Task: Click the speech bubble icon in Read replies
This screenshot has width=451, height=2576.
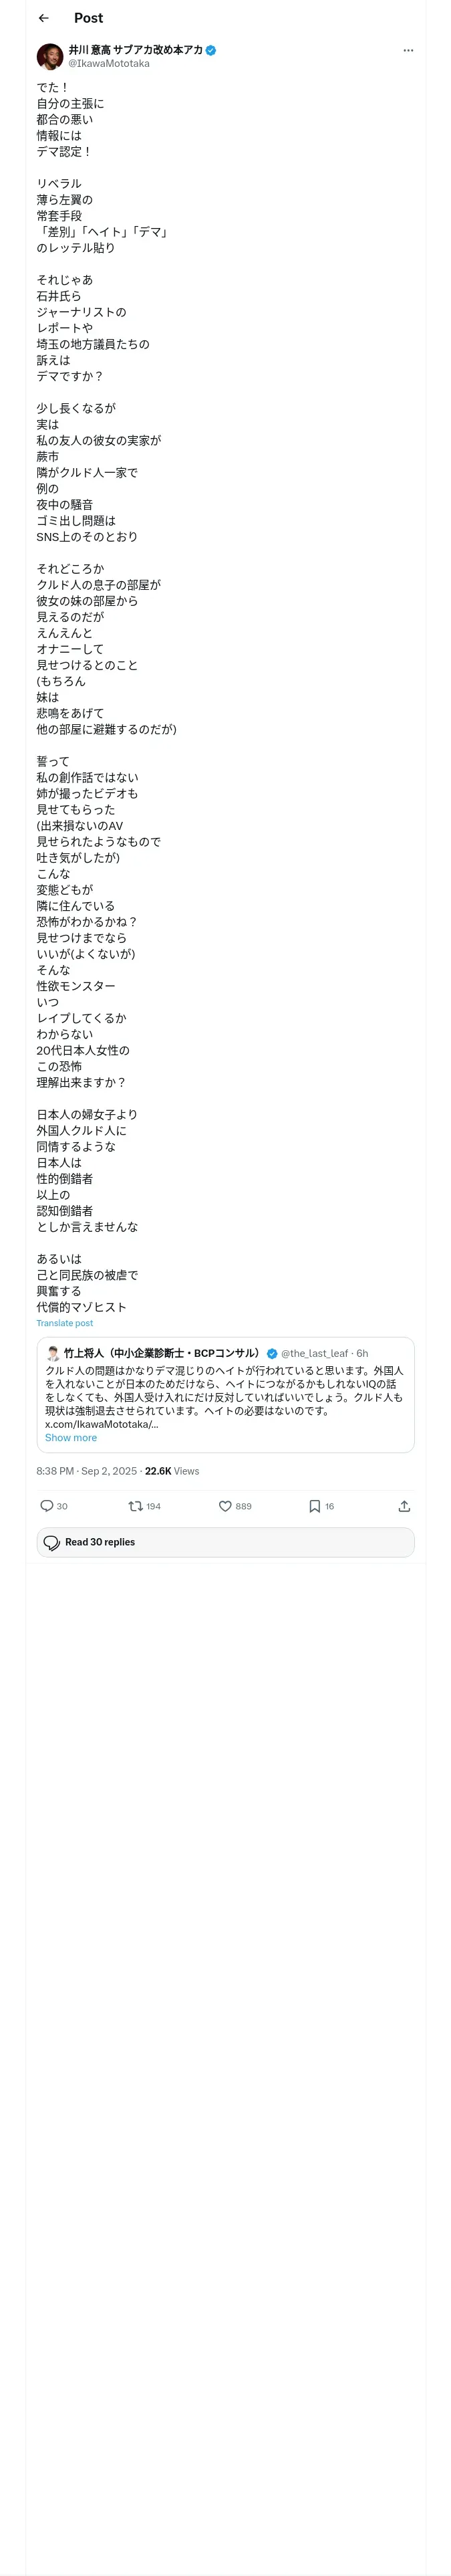Action: coord(52,1542)
